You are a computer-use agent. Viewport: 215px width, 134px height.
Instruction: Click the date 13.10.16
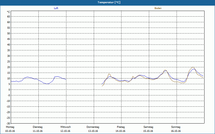[93, 131]
